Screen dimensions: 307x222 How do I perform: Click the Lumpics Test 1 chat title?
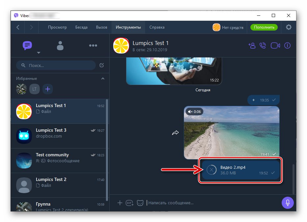[x=150, y=43]
